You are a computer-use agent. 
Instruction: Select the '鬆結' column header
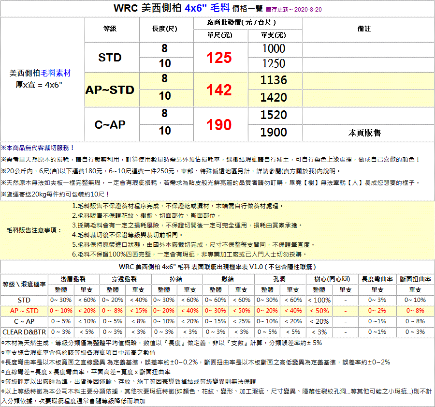tap(228, 279)
